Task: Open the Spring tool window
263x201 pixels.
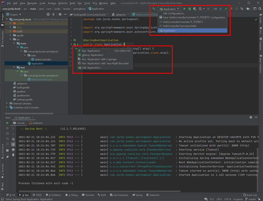Action: click(137, 195)
